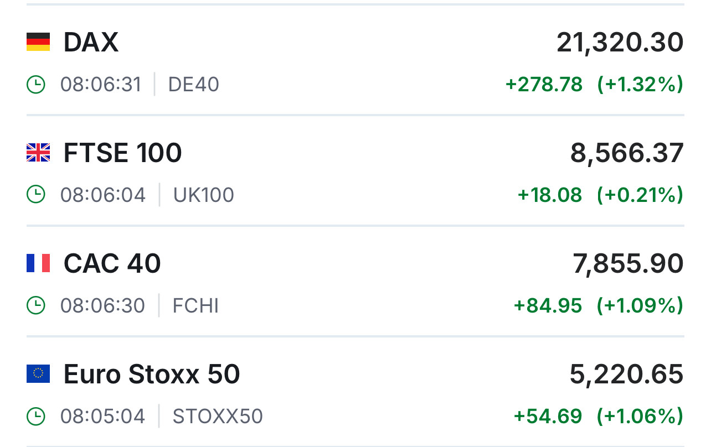Click the UK flag icon beside FTSE 100
The image size is (711, 447).
(38, 153)
